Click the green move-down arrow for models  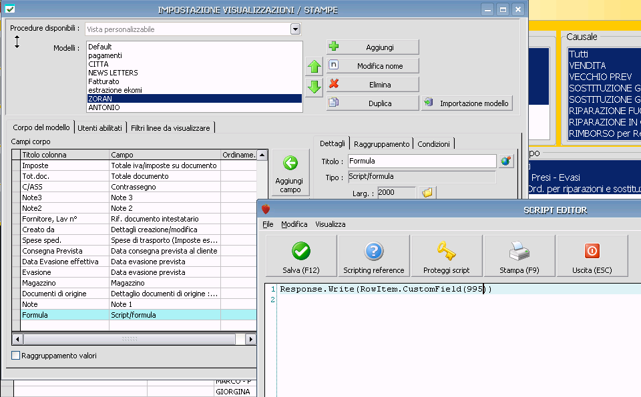(314, 87)
